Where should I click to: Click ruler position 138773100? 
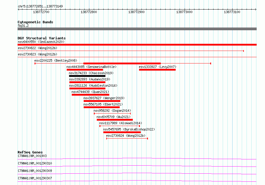232,12
